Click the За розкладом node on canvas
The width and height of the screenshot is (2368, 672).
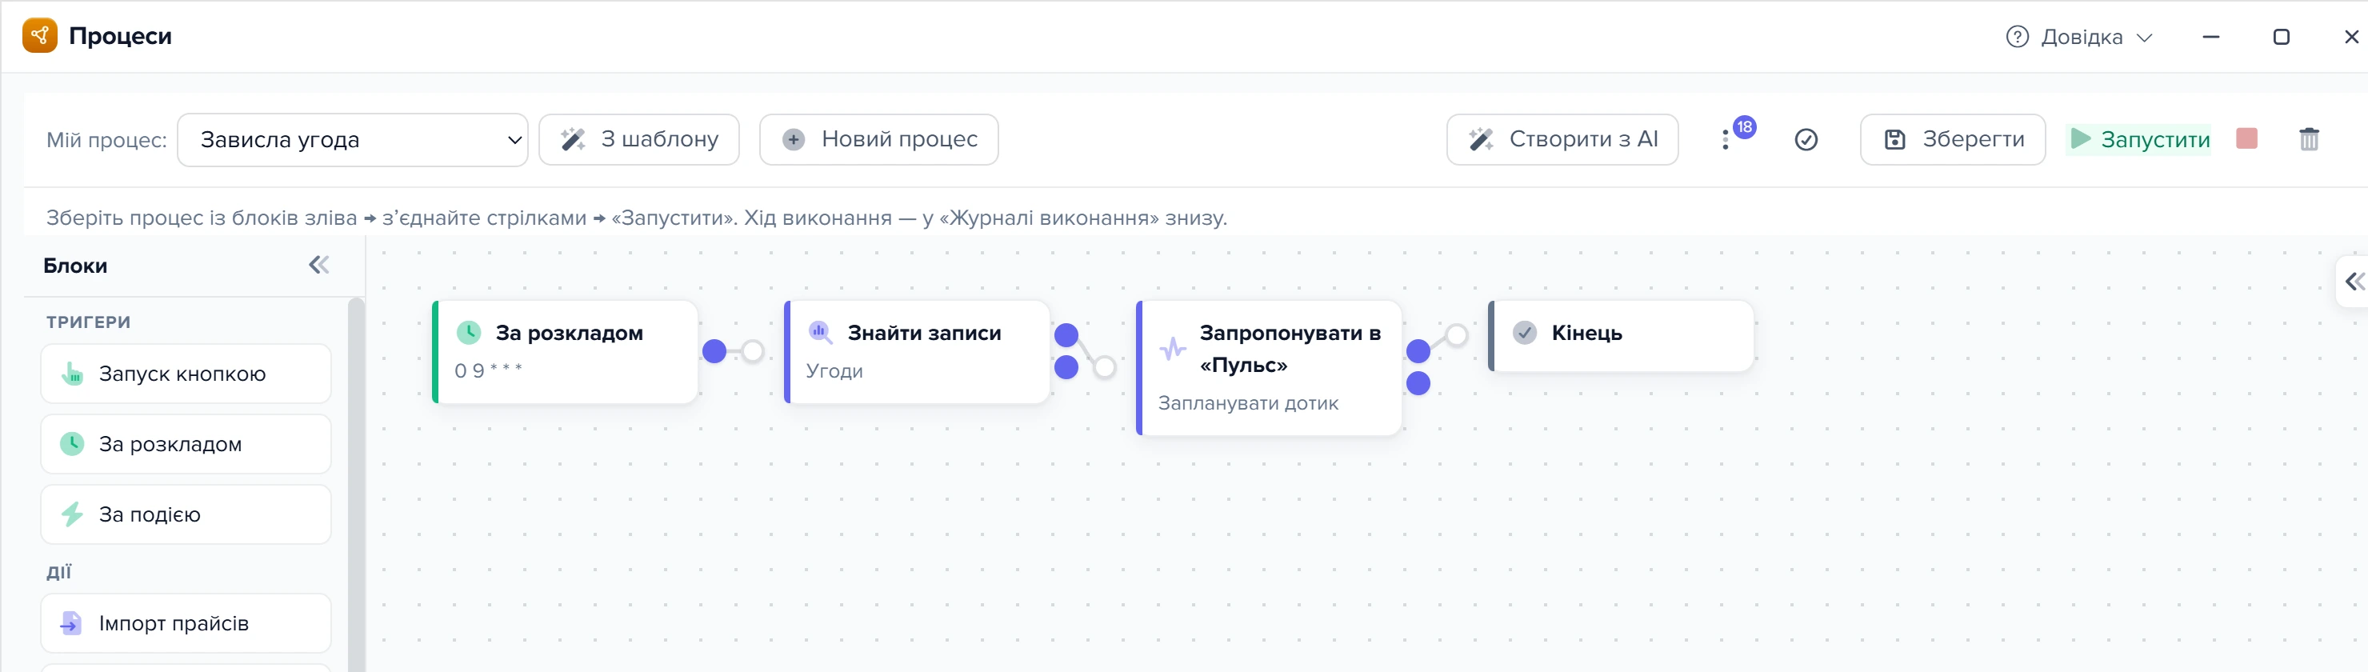click(x=566, y=352)
